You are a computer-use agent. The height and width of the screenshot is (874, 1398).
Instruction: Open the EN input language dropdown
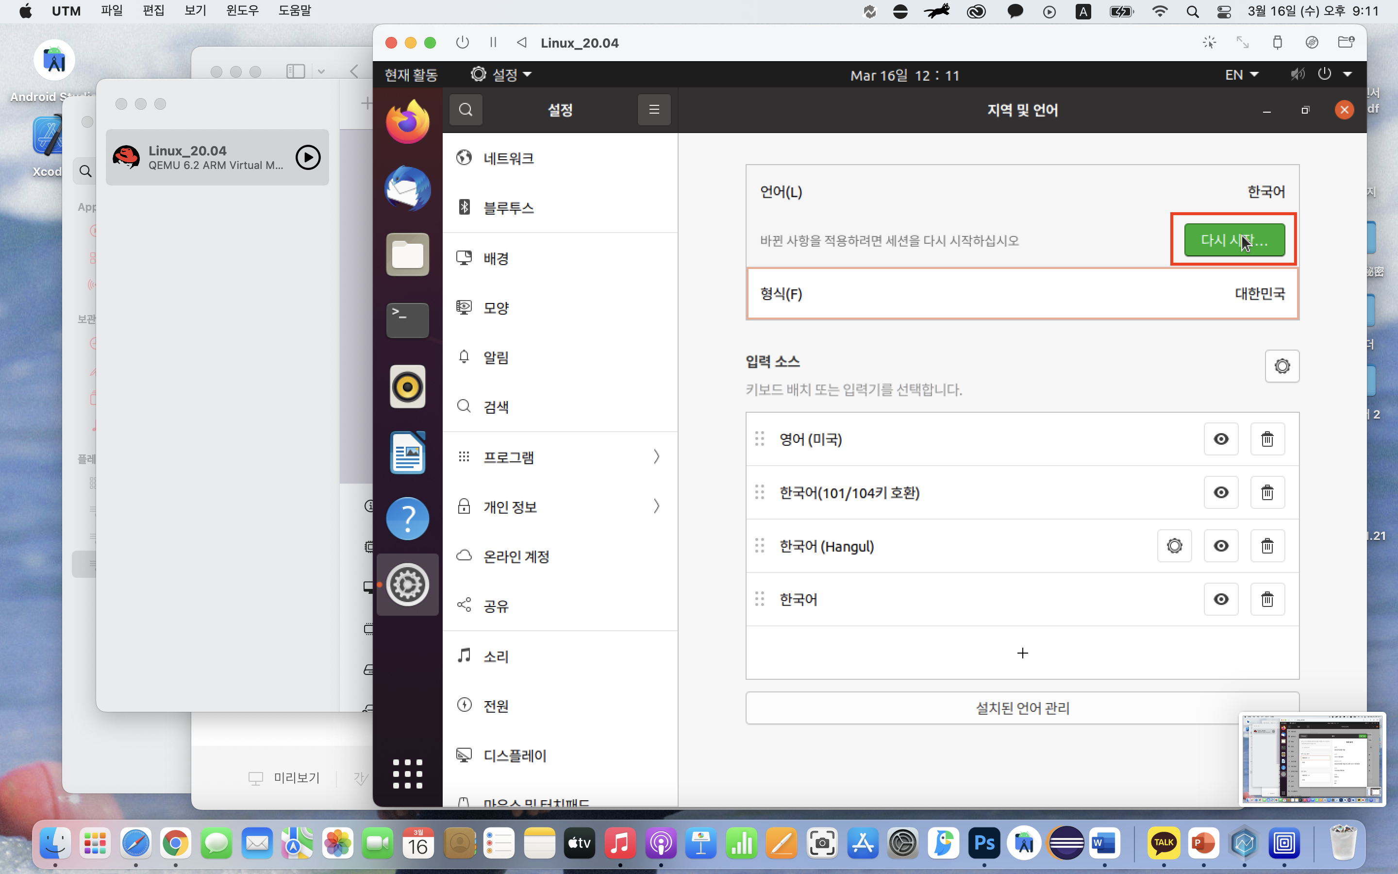coord(1241,75)
